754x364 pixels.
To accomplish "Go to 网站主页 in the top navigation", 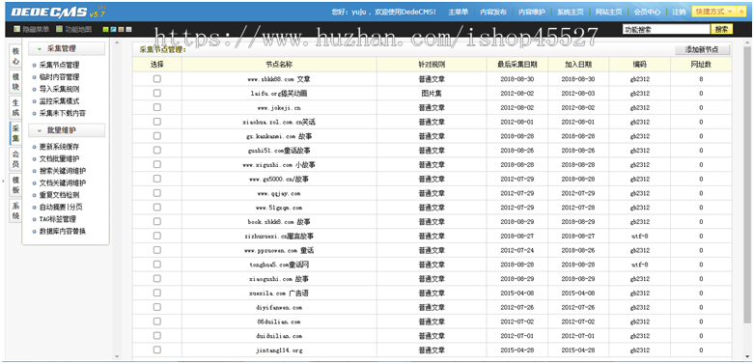I will [x=608, y=12].
